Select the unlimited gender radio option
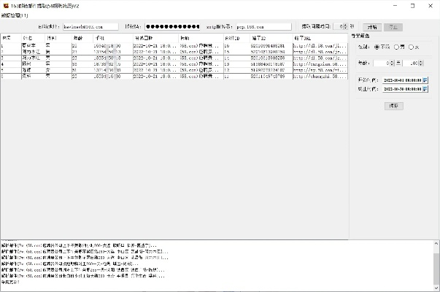The width and height of the screenshot is (440, 292). click(377, 47)
